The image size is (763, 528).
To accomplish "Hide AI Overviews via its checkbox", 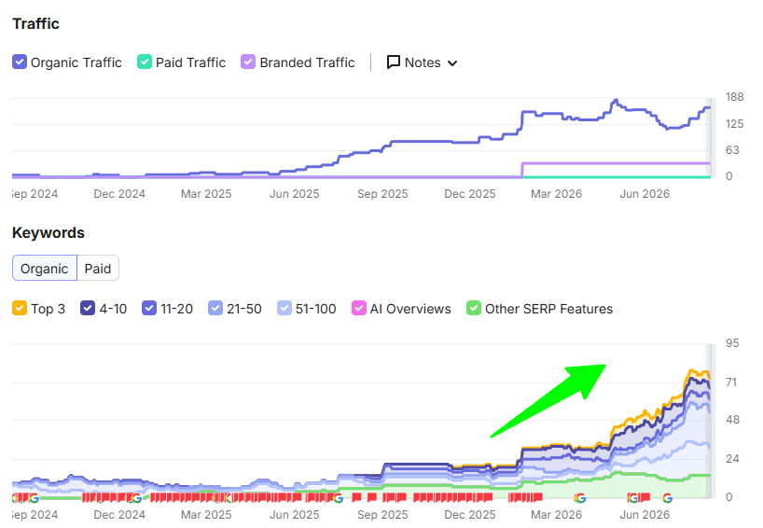I will [358, 309].
